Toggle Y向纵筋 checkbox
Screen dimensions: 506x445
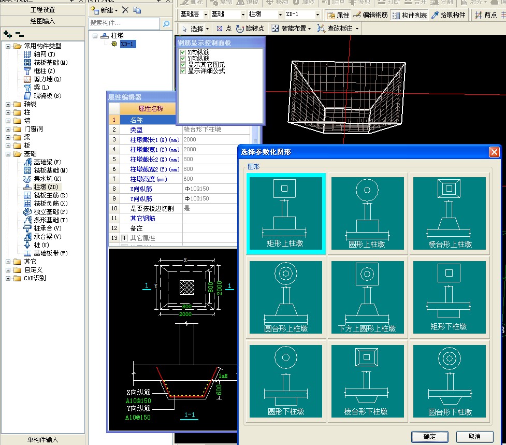[x=183, y=59]
